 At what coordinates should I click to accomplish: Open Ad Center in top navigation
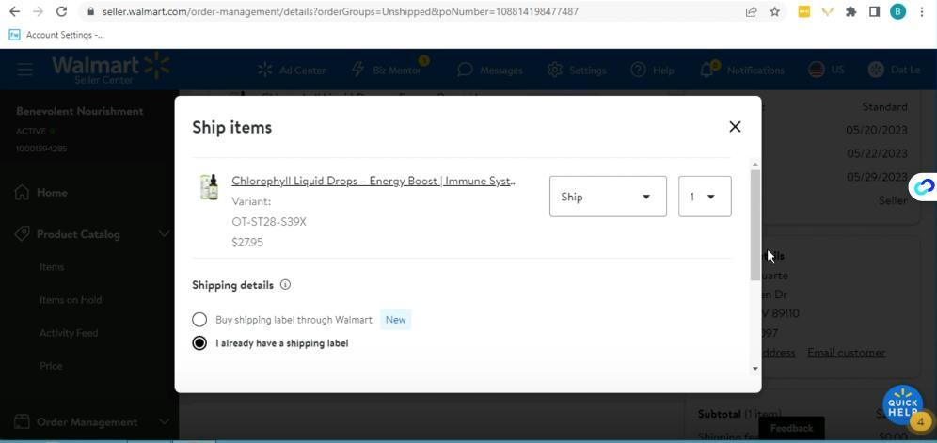292,70
